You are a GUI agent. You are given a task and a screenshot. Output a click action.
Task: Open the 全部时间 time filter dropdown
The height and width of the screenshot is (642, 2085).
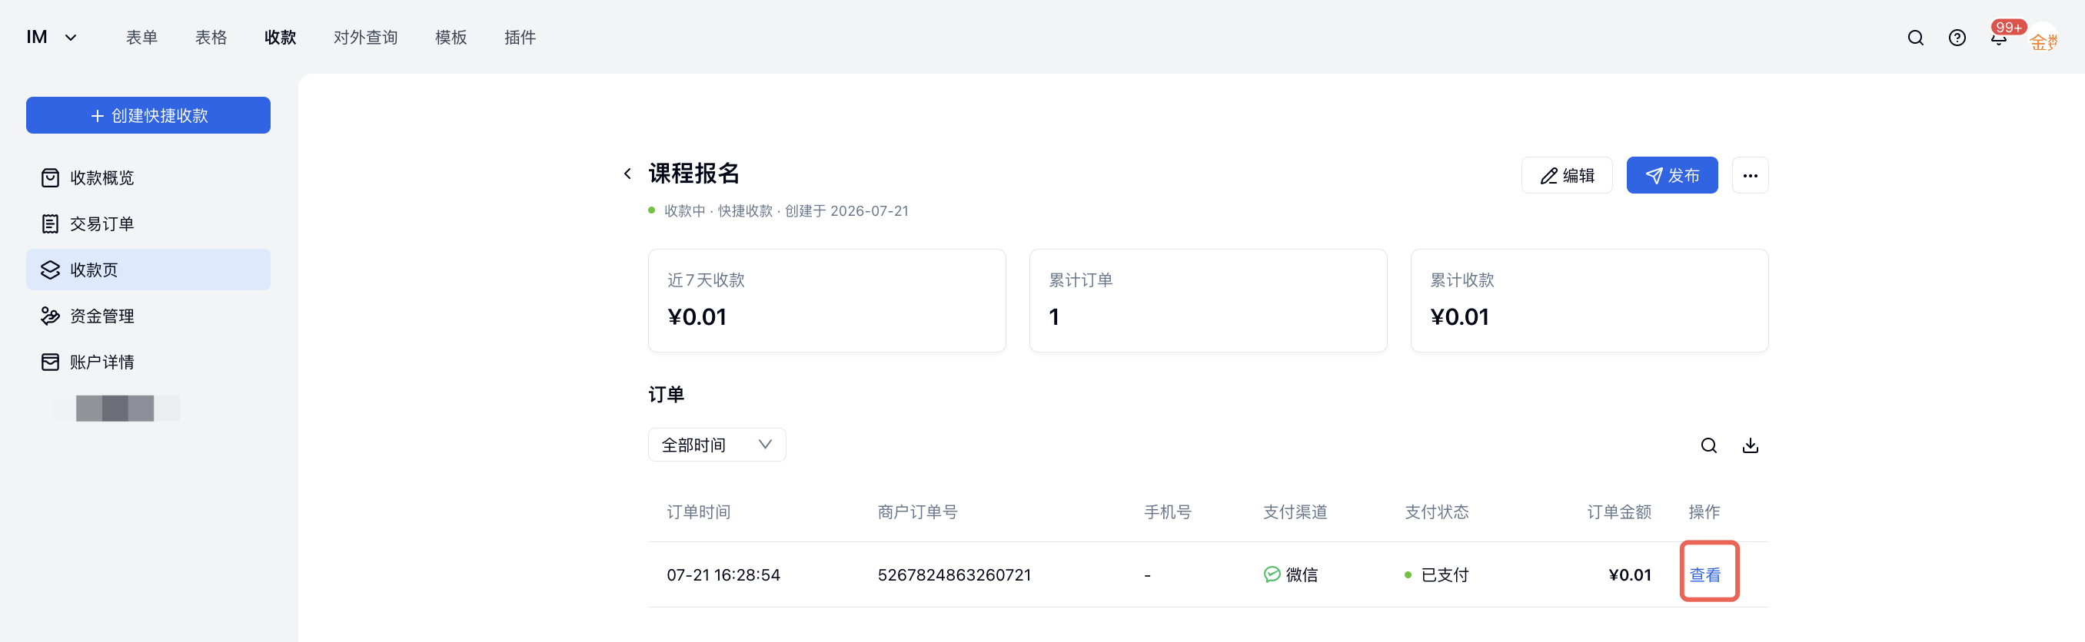click(x=717, y=445)
